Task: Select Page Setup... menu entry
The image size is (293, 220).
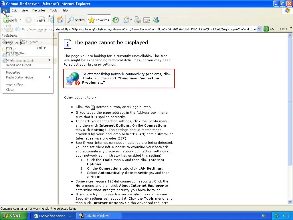Action: (x=27, y=43)
